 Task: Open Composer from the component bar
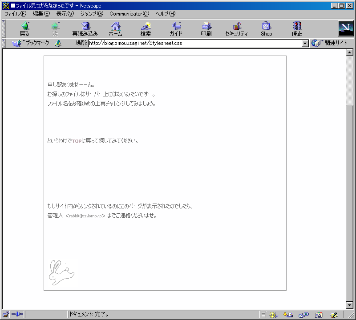(x=334, y=315)
